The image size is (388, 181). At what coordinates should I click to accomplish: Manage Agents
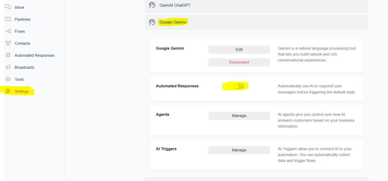pos(239,116)
